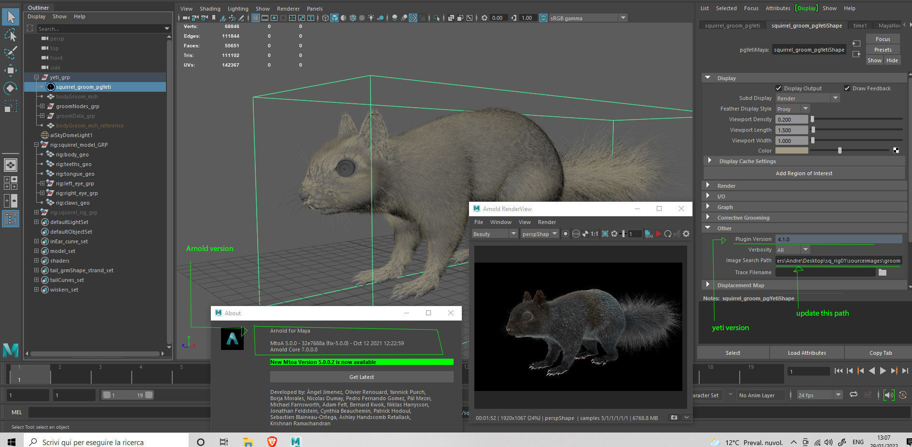Open perspShape camera dropdown in RenderView
912x447 pixels.
click(x=539, y=234)
